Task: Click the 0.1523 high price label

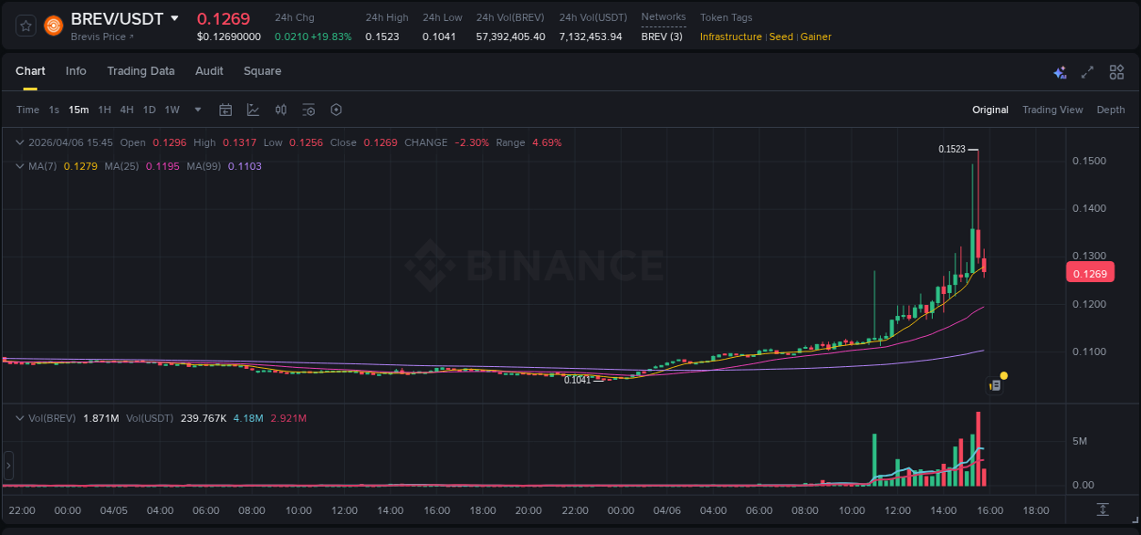Action: (951, 149)
